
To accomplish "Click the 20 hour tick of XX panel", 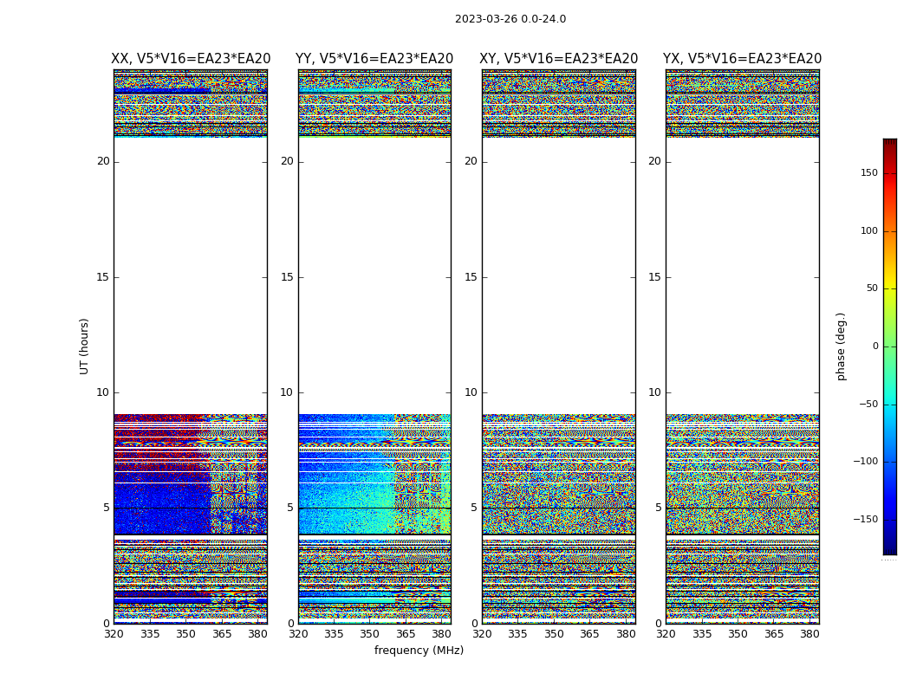I will pyautogui.click(x=103, y=161).
